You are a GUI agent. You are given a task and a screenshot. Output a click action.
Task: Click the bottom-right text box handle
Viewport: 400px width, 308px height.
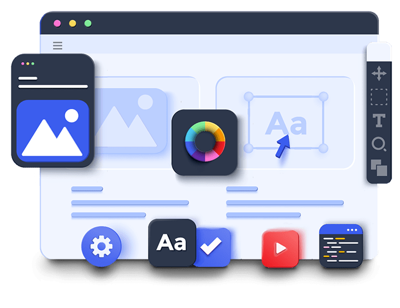(x=323, y=148)
